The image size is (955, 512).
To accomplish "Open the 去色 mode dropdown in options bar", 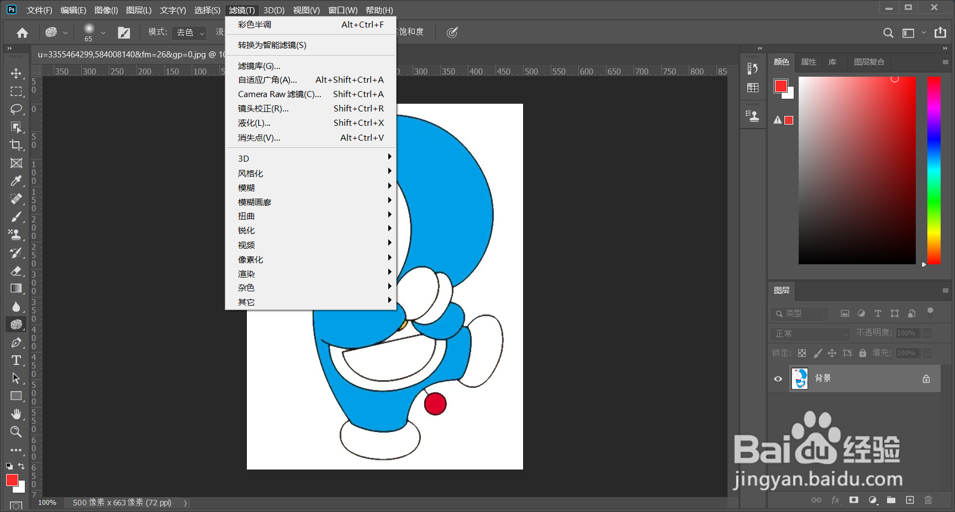I will coord(189,33).
